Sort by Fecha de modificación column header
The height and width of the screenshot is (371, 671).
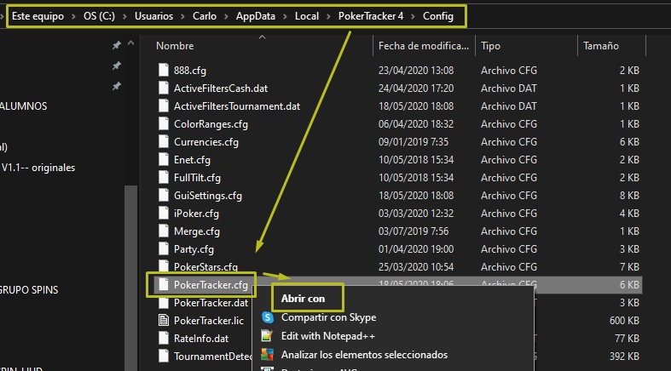pyautogui.click(x=424, y=46)
